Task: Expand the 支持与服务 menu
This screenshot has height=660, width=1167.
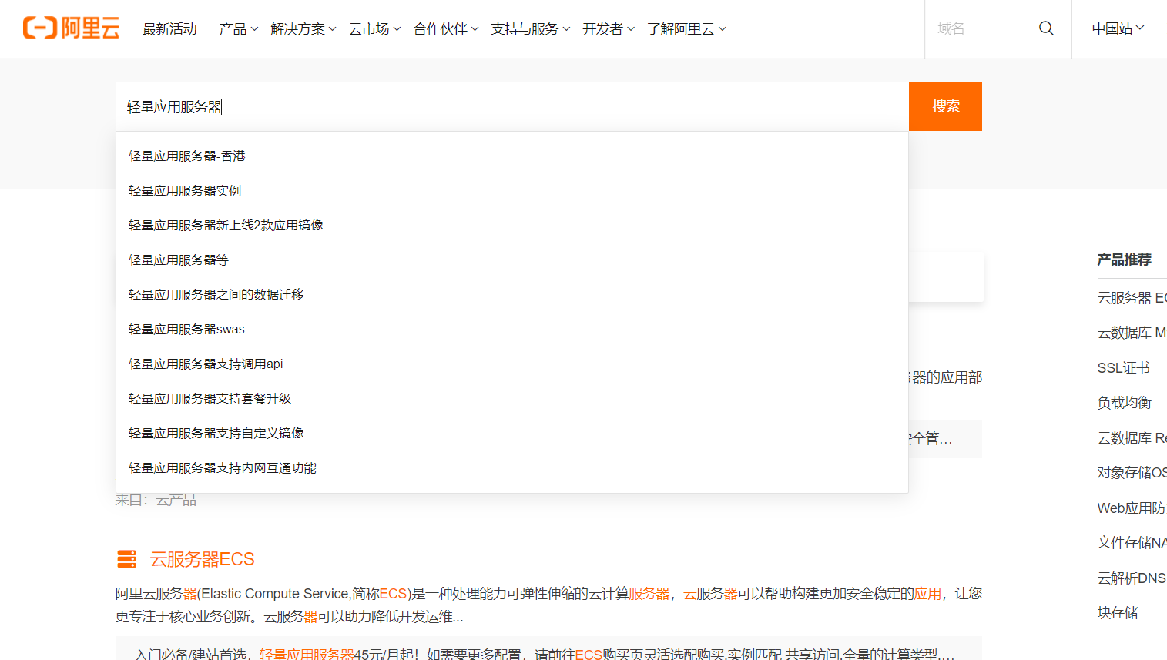Action: pyautogui.click(x=531, y=29)
